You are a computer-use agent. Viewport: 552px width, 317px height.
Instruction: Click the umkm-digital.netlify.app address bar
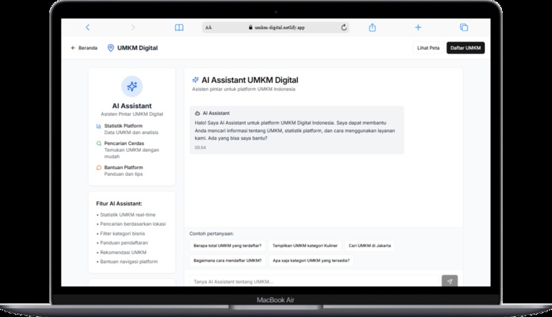tap(275, 27)
